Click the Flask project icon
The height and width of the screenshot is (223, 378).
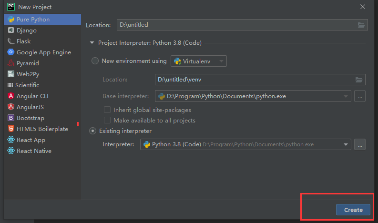[11, 41]
